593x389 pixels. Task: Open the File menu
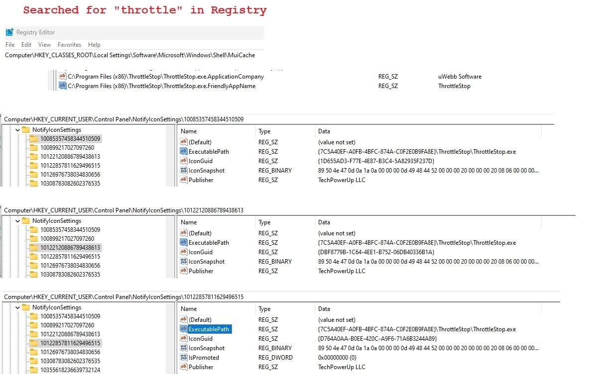(10, 45)
